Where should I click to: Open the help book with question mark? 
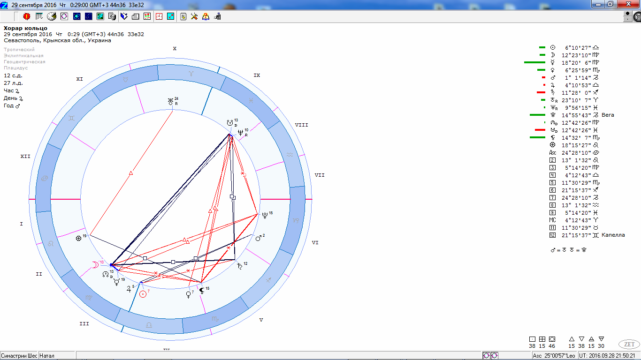[x=206, y=16]
